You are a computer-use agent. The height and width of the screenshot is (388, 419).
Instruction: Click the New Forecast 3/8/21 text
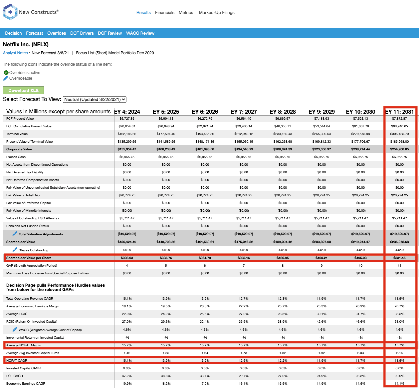click(x=50, y=53)
